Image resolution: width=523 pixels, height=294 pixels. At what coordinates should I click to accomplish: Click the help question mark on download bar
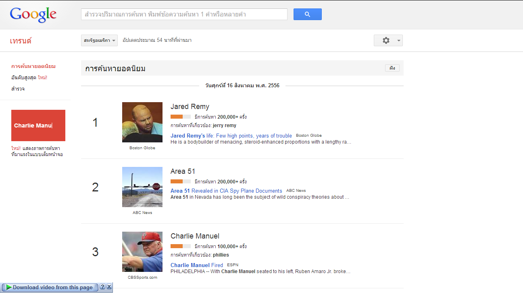(102, 287)
